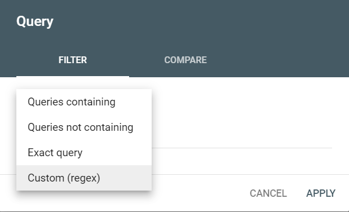Screen dimensions: 349x212
Task: Use a regular expression via Custom (regex)
Action: [84, 178]
